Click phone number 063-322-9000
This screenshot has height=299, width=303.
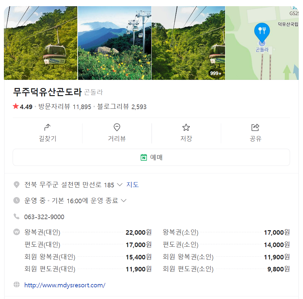pyautogui.click(x=44, y=217)
